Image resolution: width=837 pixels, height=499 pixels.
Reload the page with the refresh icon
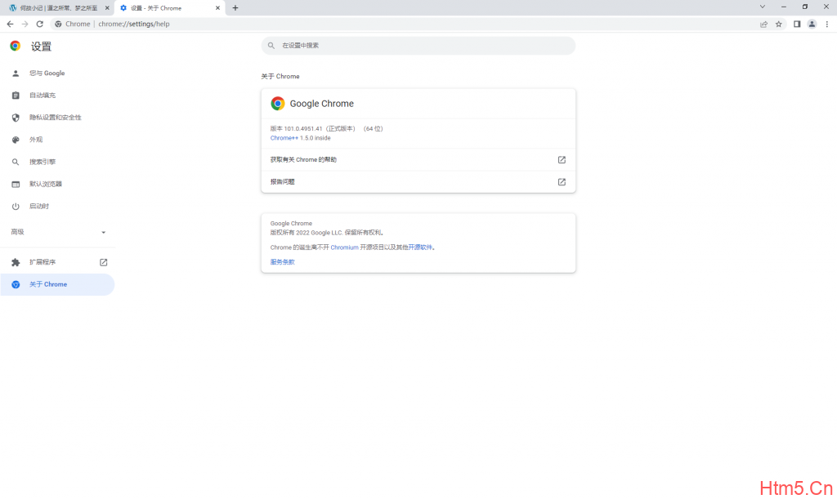(39, 24)
